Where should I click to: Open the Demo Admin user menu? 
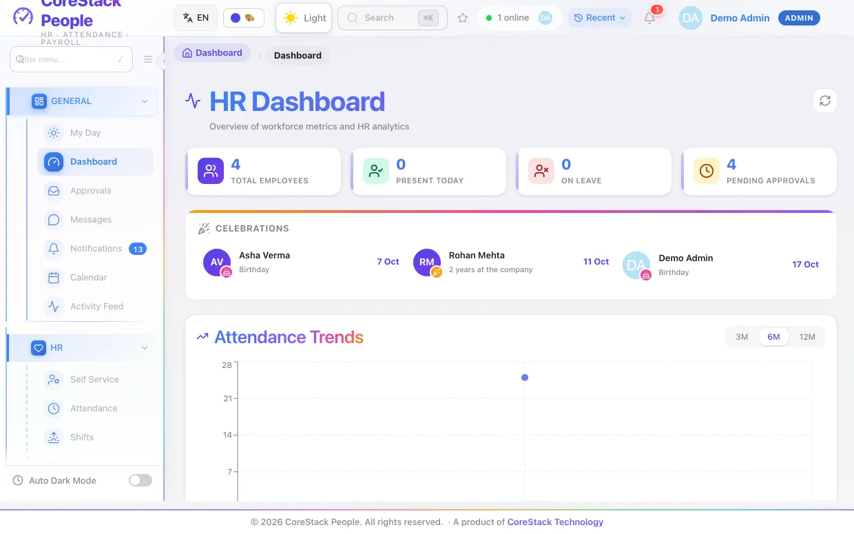pos(750,18)
